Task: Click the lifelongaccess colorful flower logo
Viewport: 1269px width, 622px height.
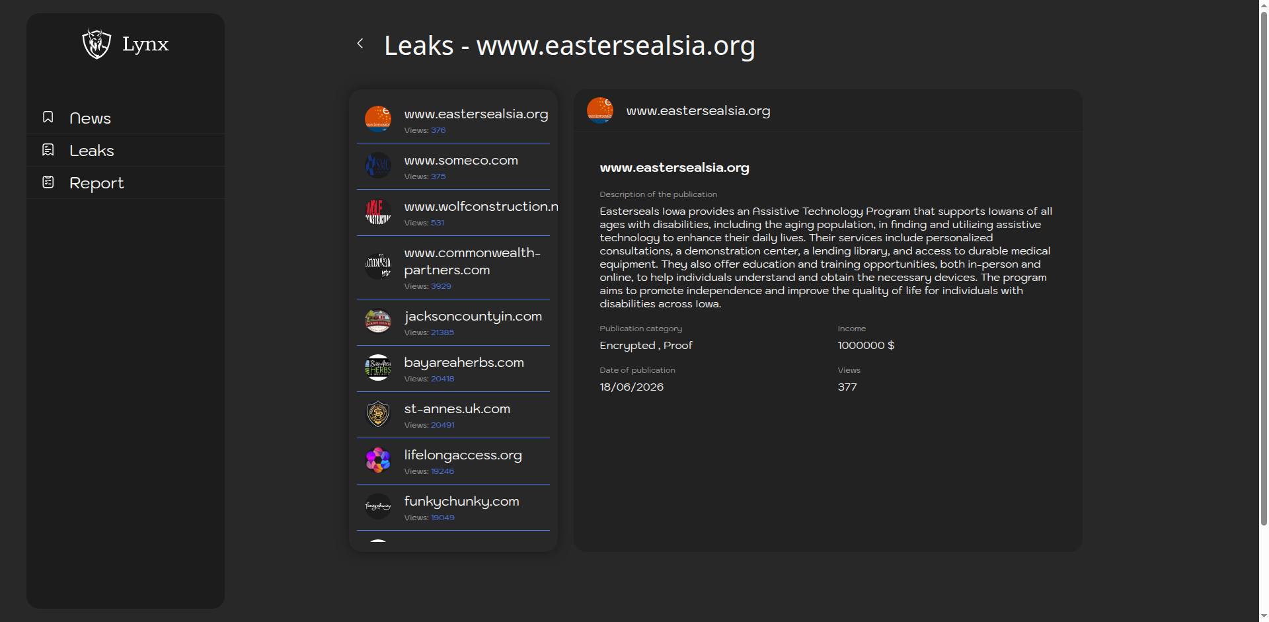Action: (378, 460)
